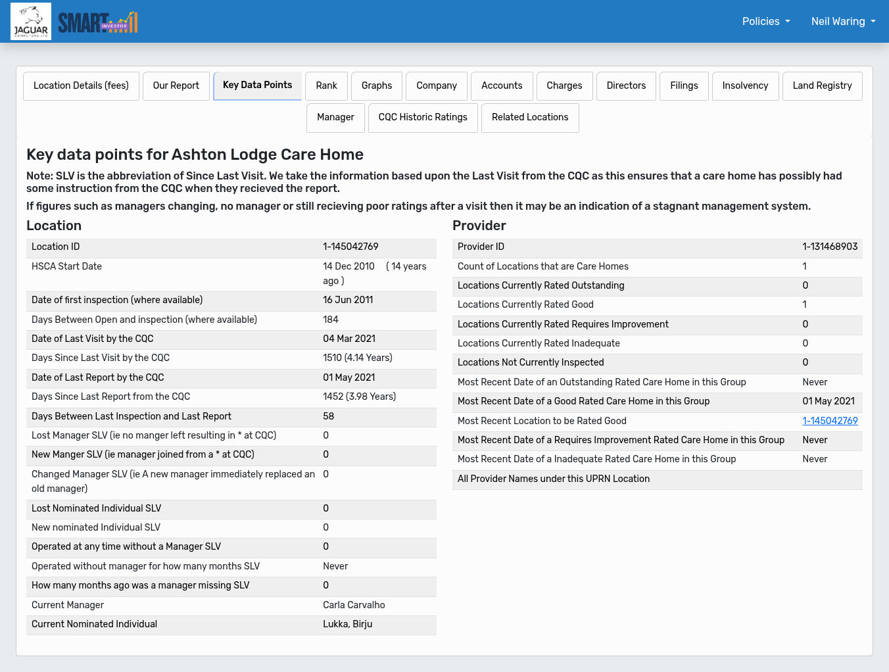
Task: Open CQC Historic Ratings tab
Action: coord(423,118)
